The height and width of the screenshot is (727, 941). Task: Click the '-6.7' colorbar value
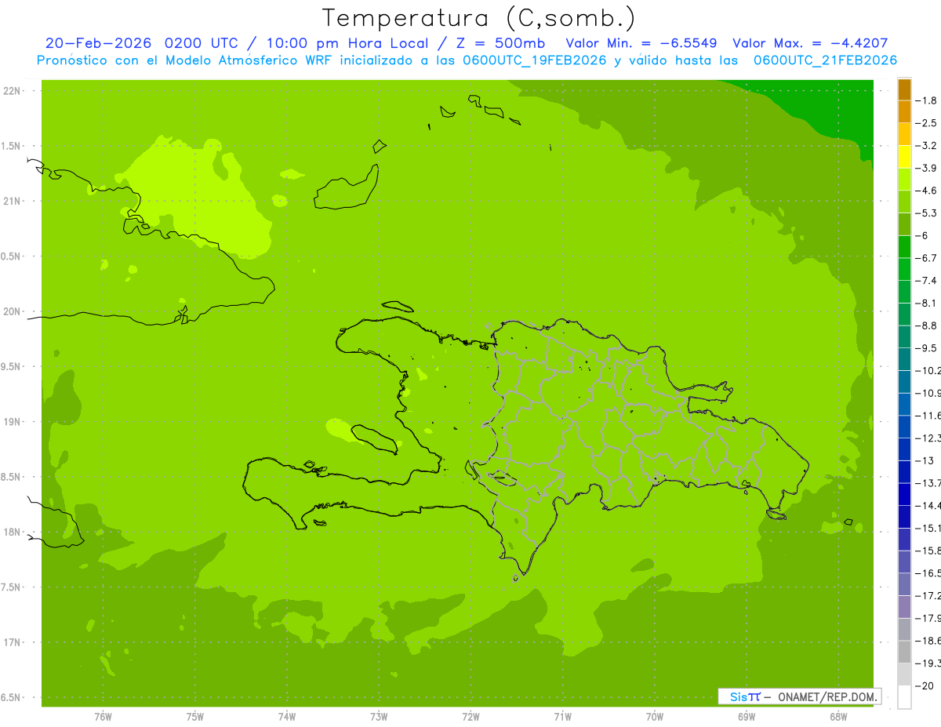(927, 258)
